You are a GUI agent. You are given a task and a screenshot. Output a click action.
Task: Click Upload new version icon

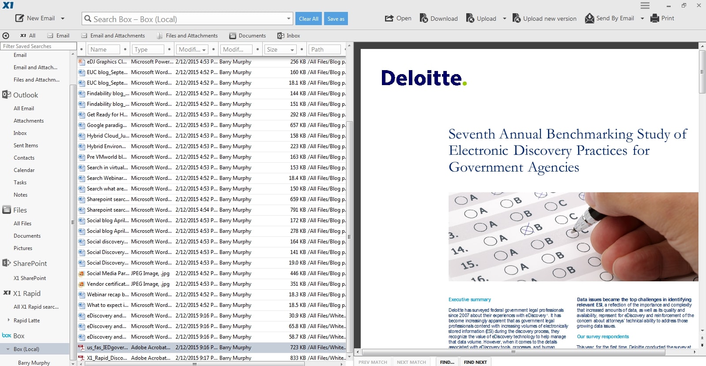[516, 18]
